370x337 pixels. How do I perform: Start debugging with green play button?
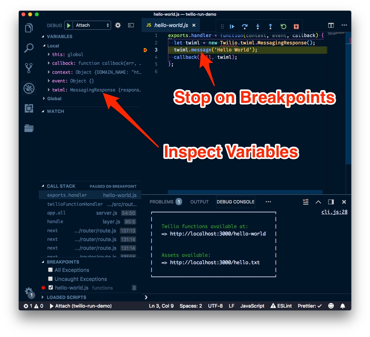pos(69,25)
